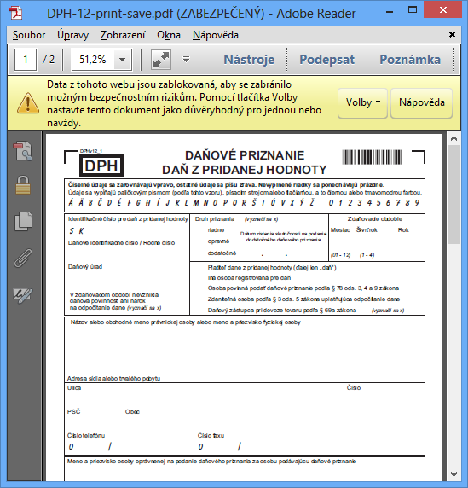Open the Soubor menu
Image resolution: width=468 pixels, height=488 pixels.
click(29, 35)
